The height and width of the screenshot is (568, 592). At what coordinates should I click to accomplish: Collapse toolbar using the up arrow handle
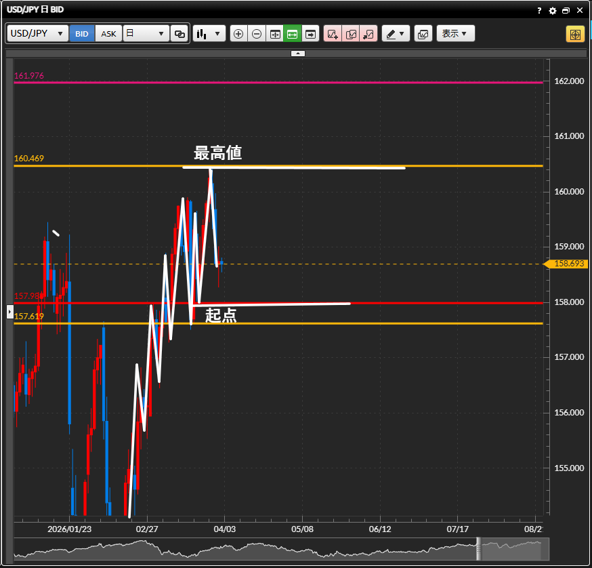coord(298,53)
